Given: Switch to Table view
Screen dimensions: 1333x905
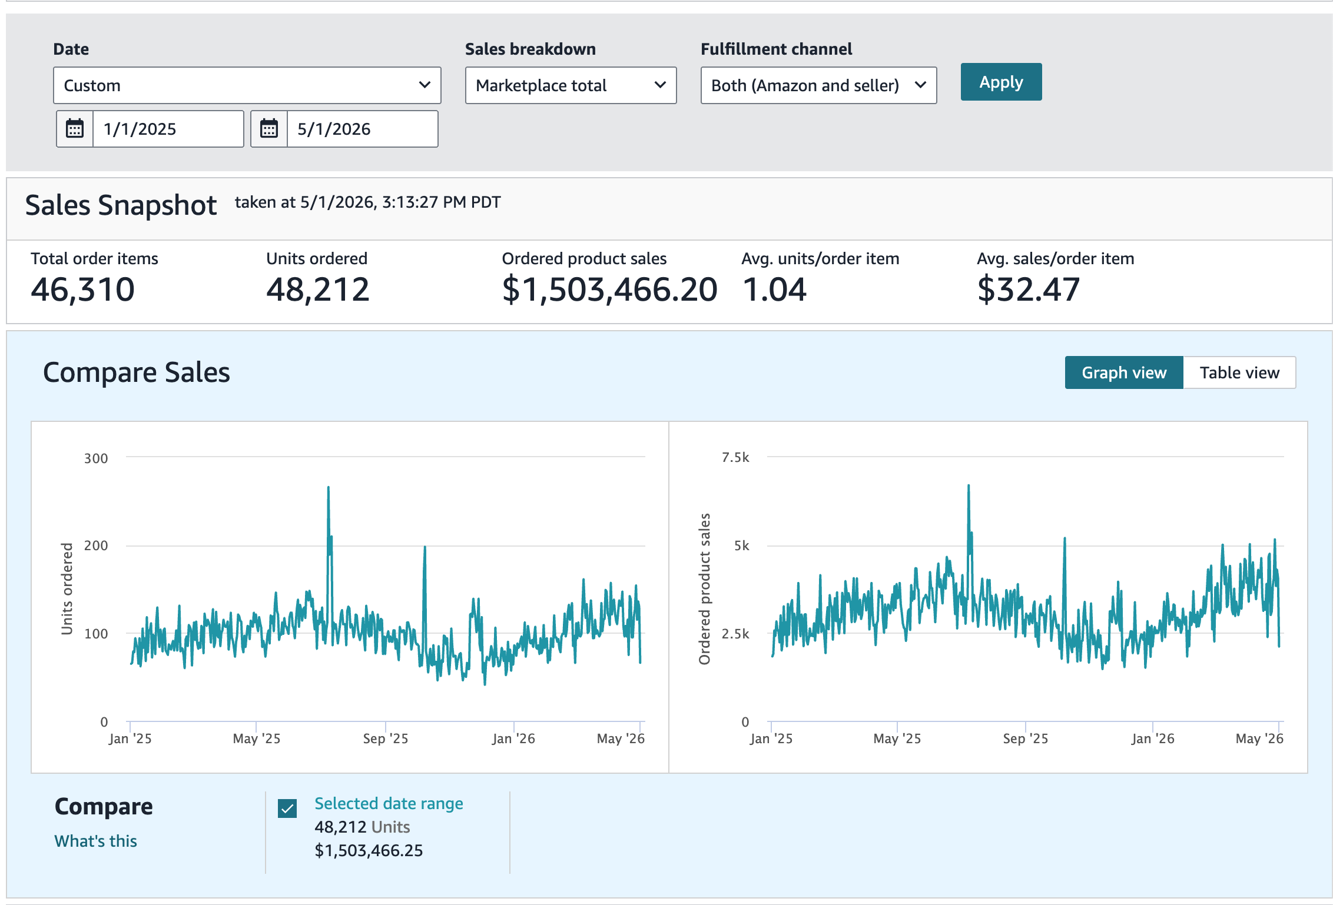Looking at the screenshot, I should pos(1239,372).
